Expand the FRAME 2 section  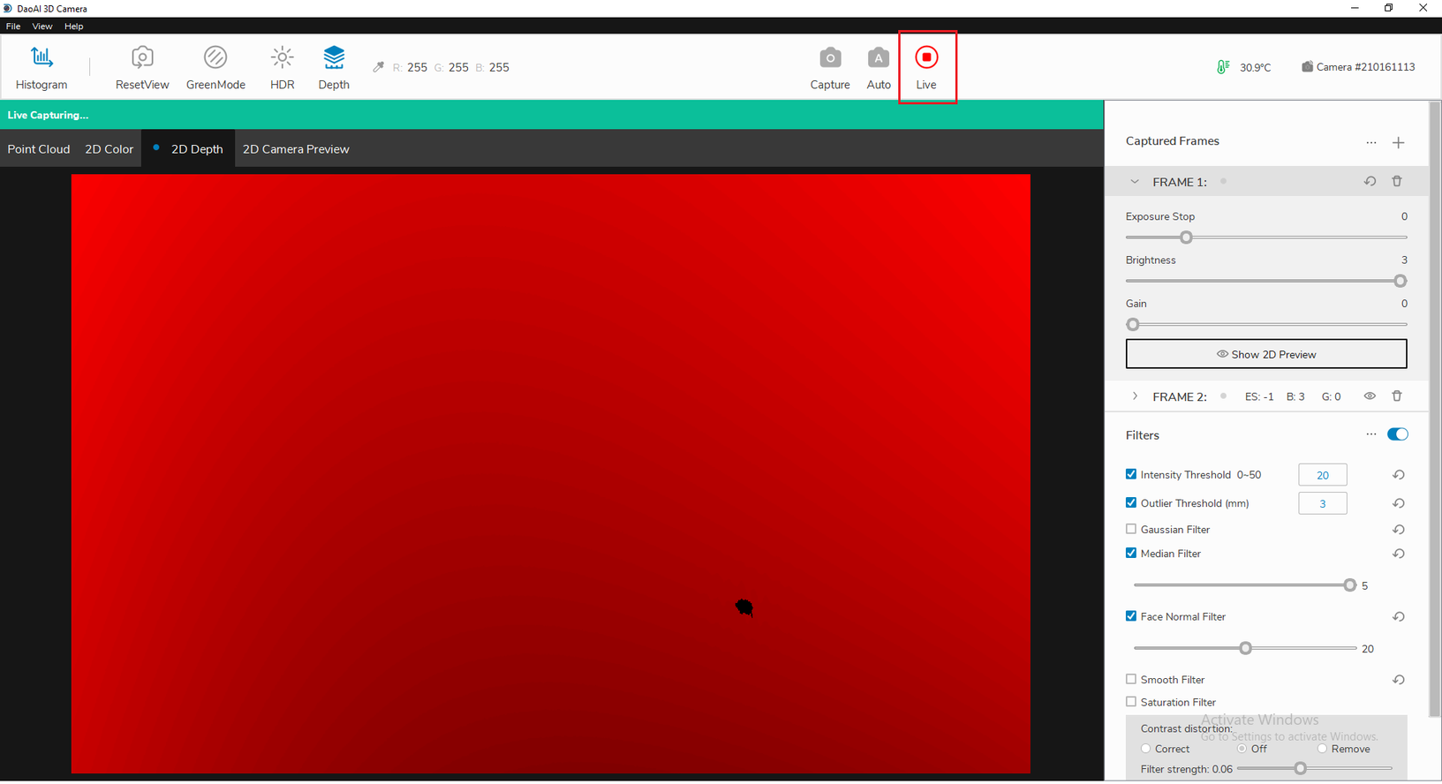tap(1135, 396)
